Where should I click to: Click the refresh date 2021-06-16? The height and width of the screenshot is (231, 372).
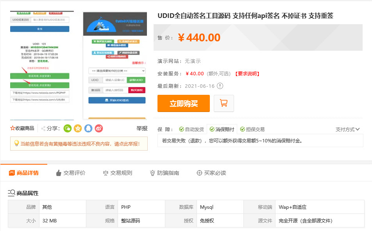(200, 86)
